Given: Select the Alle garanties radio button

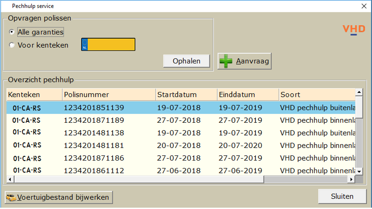Looking at the screenshot, I should coord(11,32).
